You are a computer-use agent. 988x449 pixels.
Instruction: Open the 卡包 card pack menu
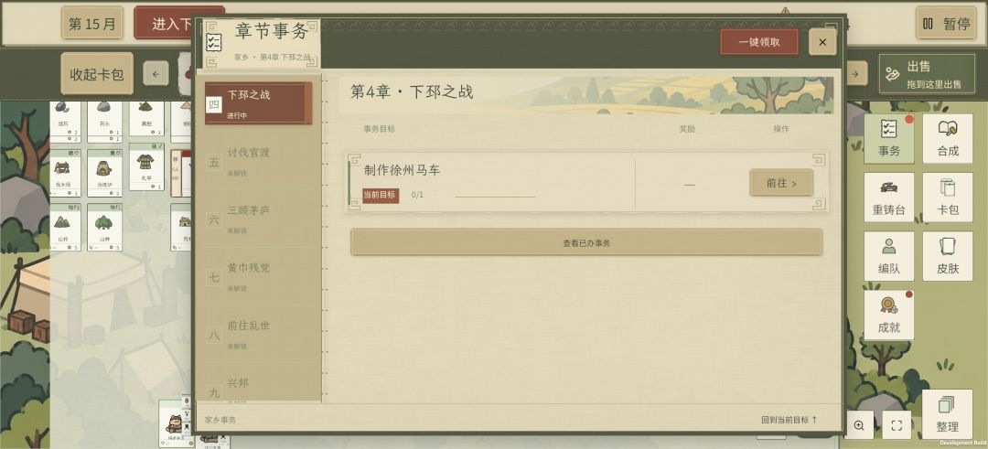[x=948, y=198]
